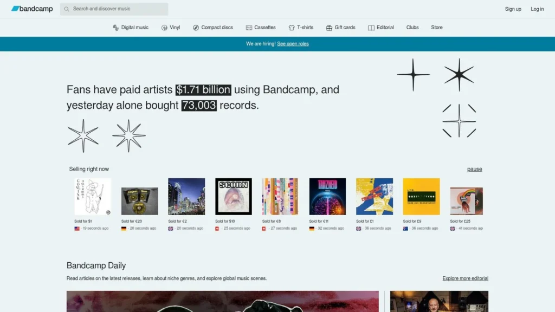Click the UK flag under Sold for €25

click(x=453, y=229)
